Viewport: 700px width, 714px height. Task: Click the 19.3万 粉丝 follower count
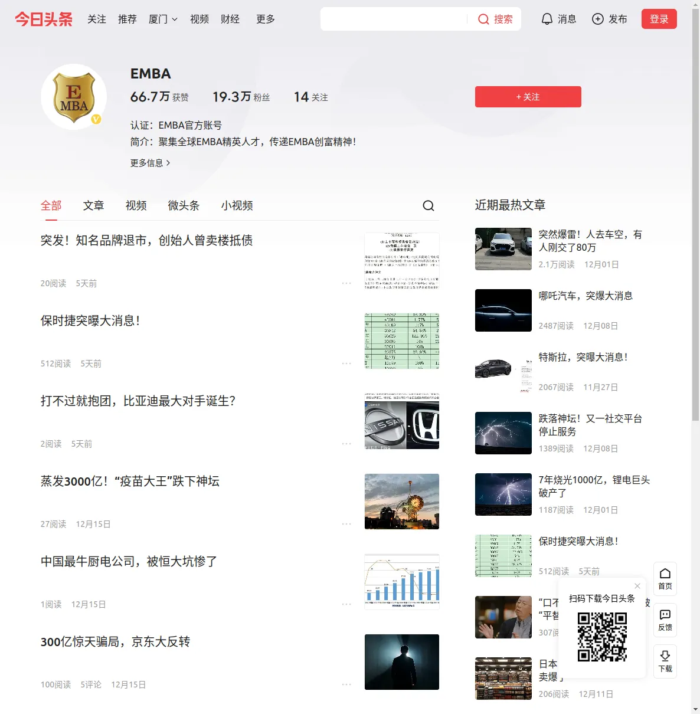pos(241,97)
